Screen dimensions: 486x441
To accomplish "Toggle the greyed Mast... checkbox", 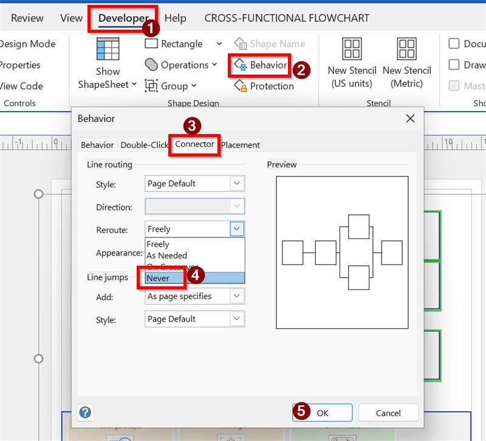I will pos(454,86).
